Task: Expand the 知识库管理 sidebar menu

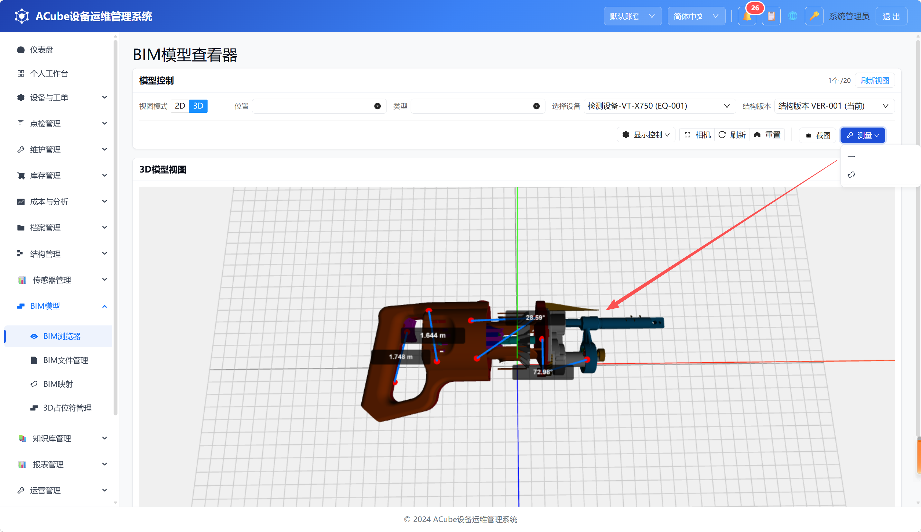Action: 59,438
